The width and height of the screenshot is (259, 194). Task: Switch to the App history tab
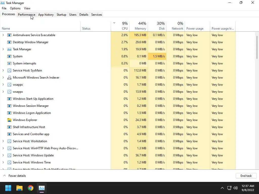(x=46, y=14)
